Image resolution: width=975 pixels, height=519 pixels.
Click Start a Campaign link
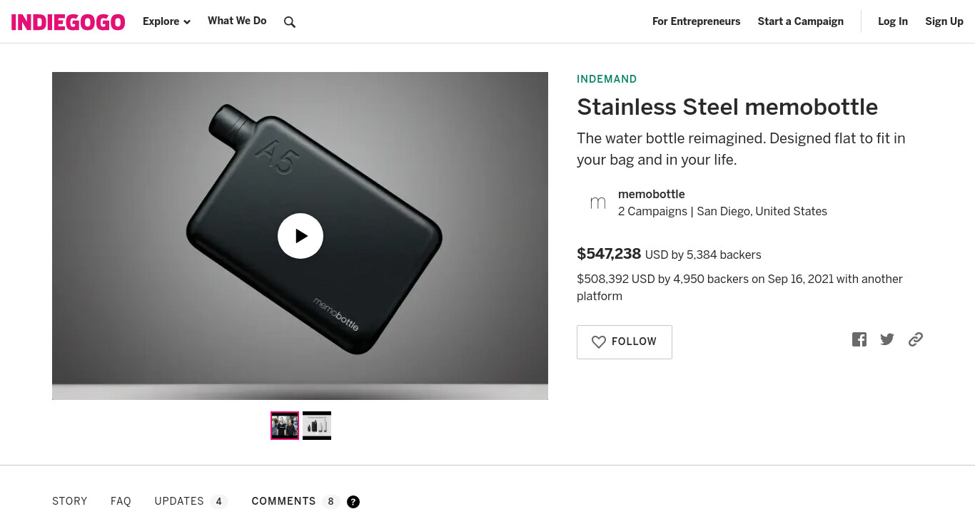click(800, 21)
